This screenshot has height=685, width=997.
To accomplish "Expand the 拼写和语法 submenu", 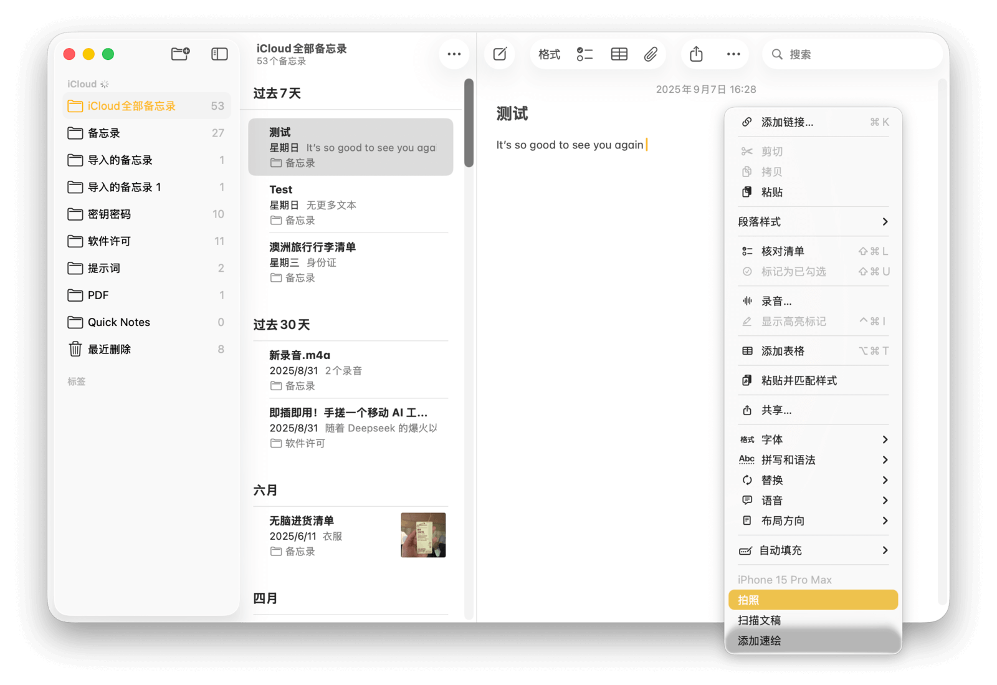I will point(813,460).
